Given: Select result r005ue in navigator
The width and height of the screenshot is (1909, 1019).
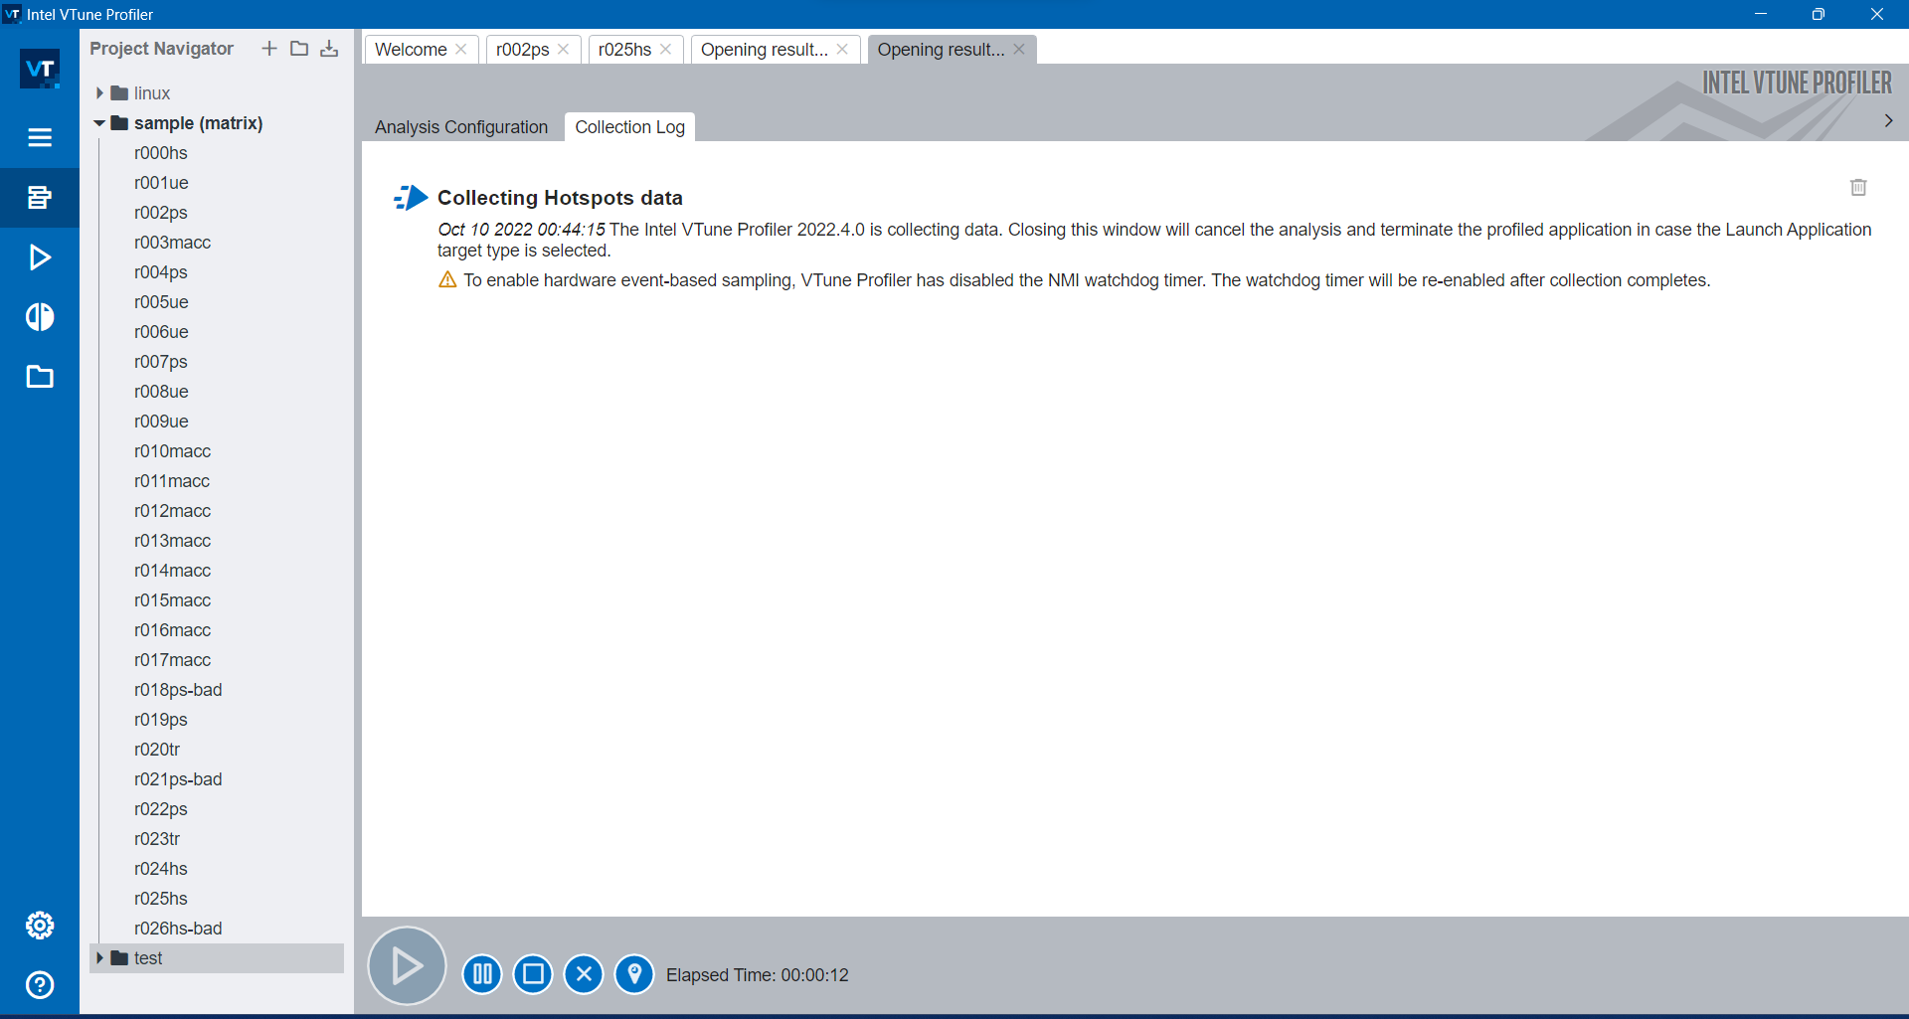Looking at the screenshot, I should 161,302.
